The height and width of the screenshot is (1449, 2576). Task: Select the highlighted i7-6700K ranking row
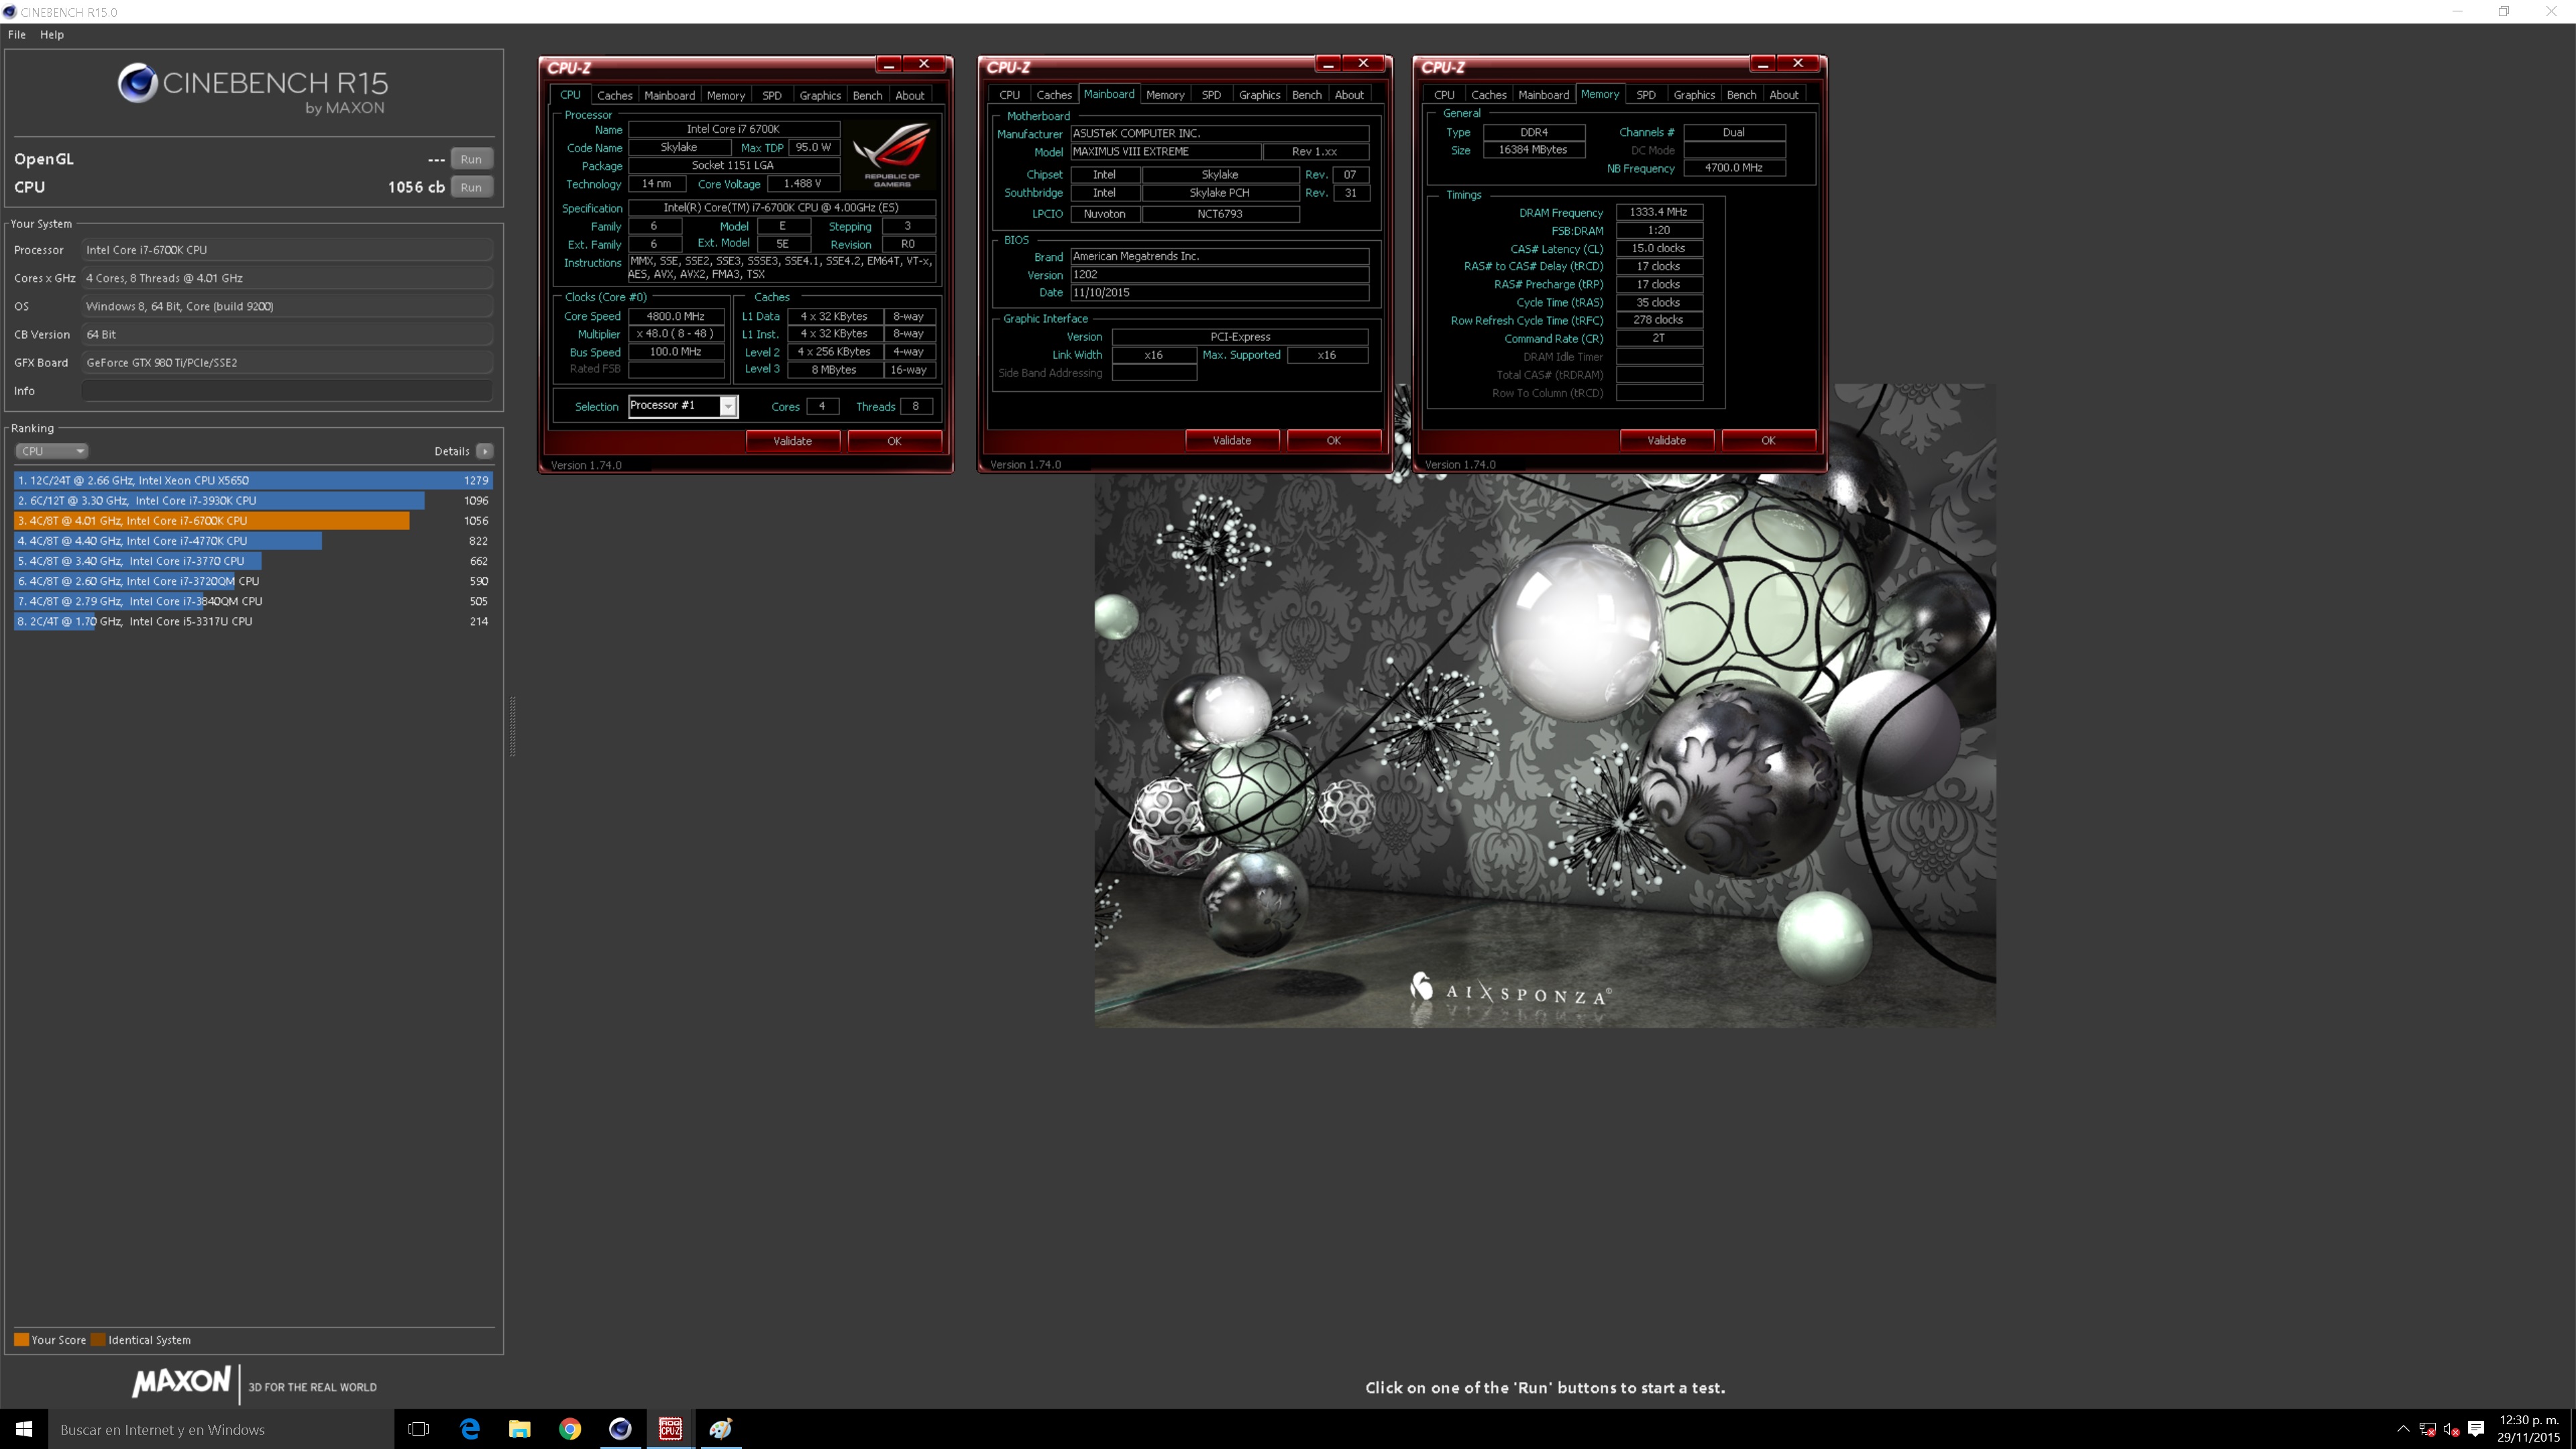[253, 520]
